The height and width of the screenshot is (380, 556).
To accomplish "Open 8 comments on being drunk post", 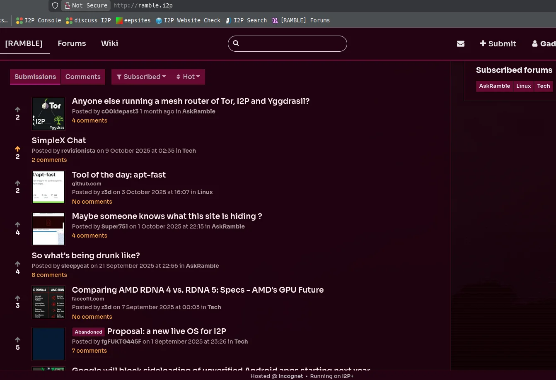I will click(x=49, y=275).
